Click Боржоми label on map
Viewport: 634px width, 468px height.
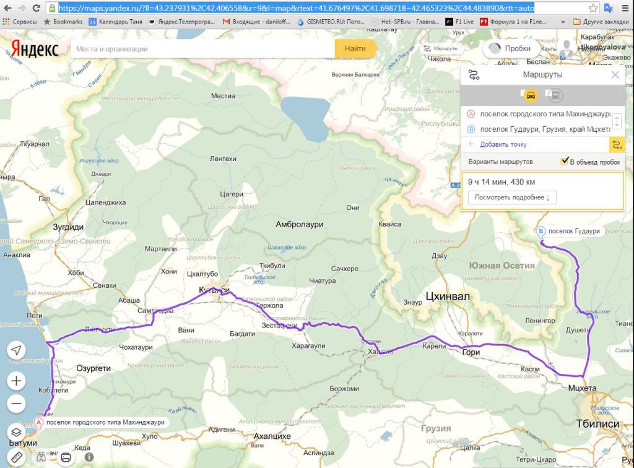(x=344, y=388)
